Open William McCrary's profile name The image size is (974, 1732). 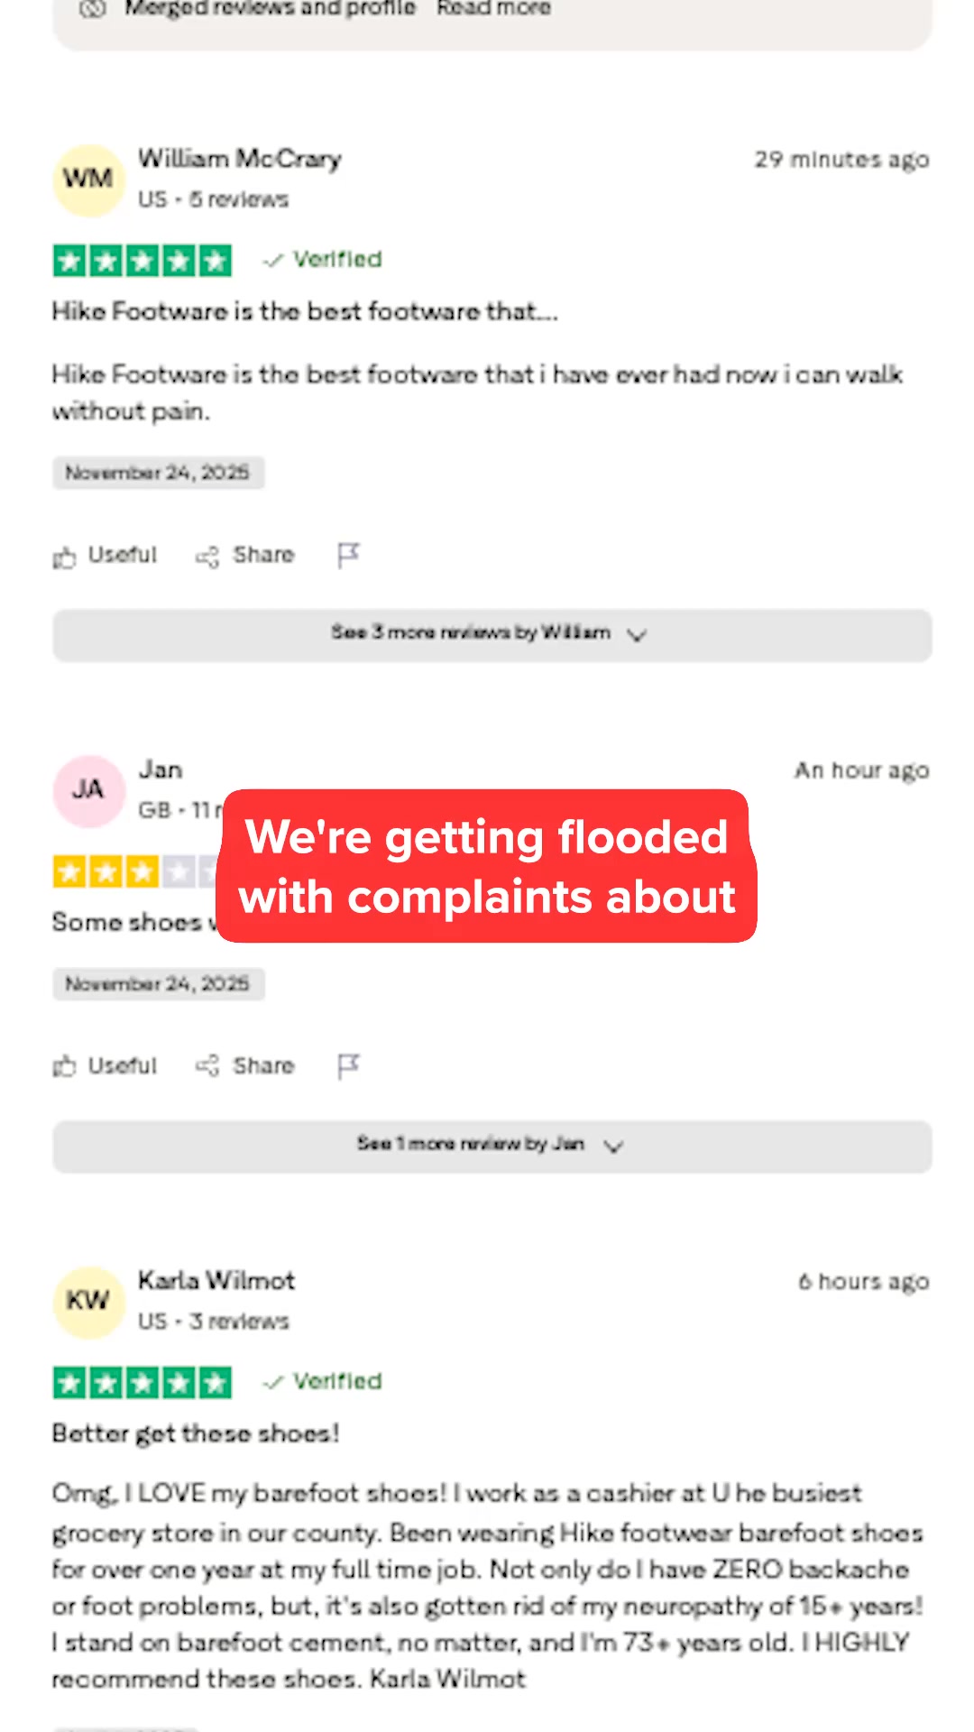[240, 160]
